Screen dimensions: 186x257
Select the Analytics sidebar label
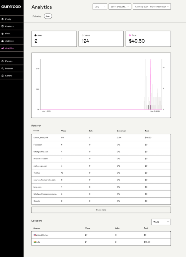pos(9,48)
